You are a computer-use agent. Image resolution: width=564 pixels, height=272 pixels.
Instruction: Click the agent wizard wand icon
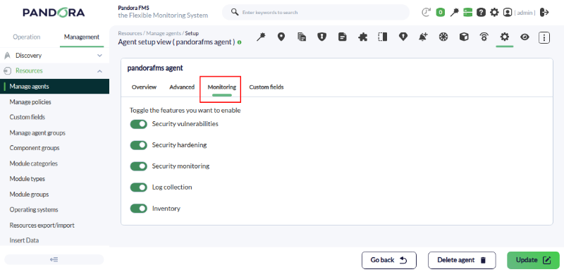coord(261,37)
